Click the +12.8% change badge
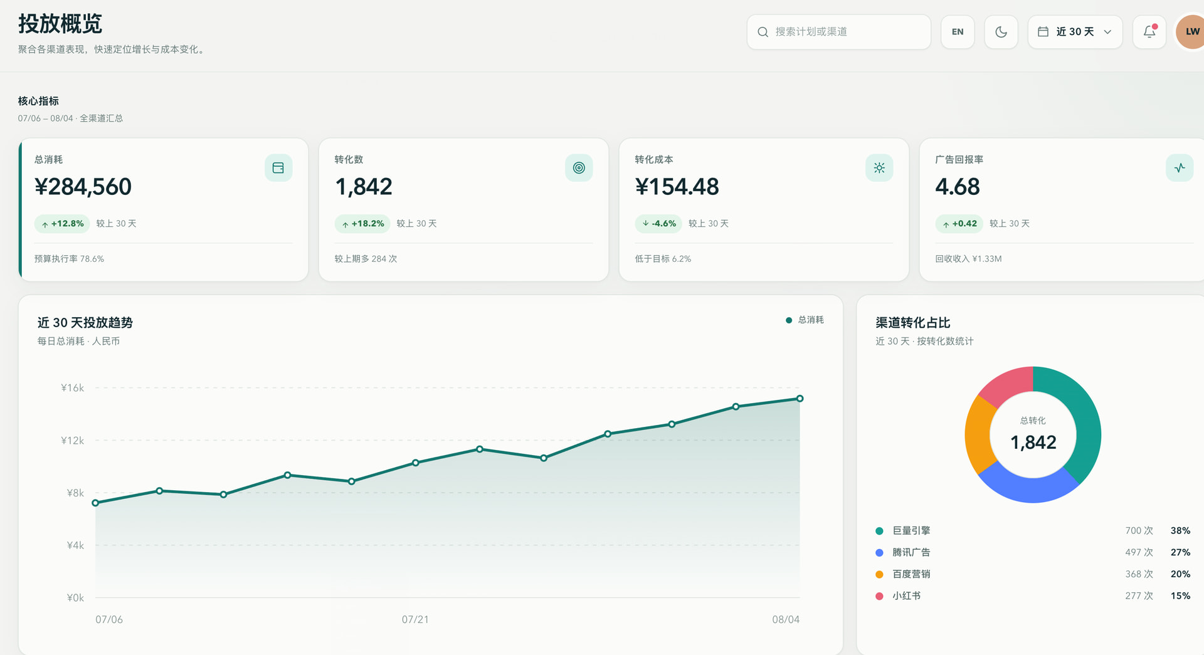Viewport: 1204px width, 655px height. point(62,224)
